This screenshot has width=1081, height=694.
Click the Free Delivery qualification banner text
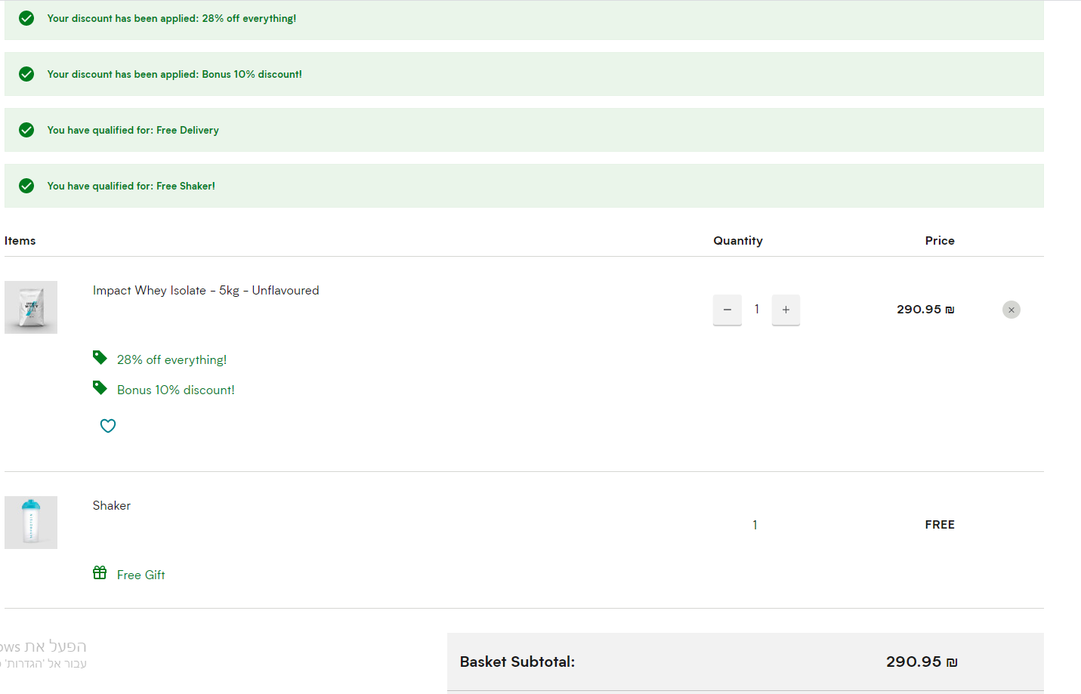pos(133,131)
